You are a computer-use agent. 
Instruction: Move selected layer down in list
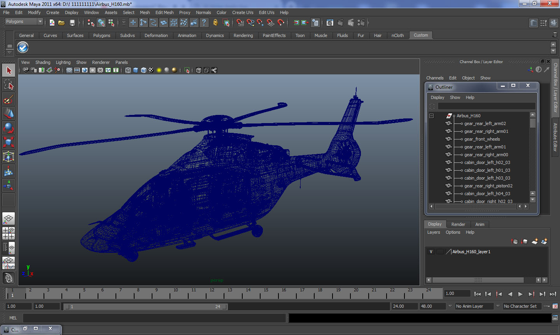click(x=524, y=242)
